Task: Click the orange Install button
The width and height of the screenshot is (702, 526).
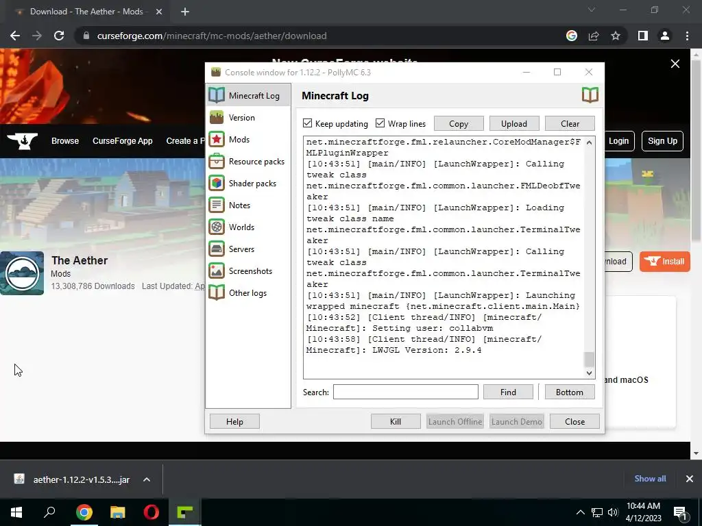Action: click(x=665, y=261)
